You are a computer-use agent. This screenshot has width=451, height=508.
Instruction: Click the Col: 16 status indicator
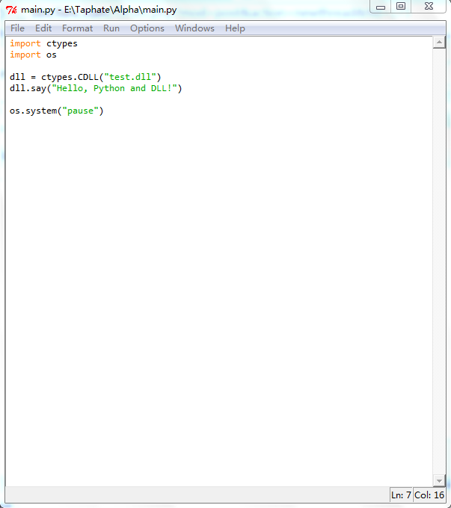pos(429,495)
